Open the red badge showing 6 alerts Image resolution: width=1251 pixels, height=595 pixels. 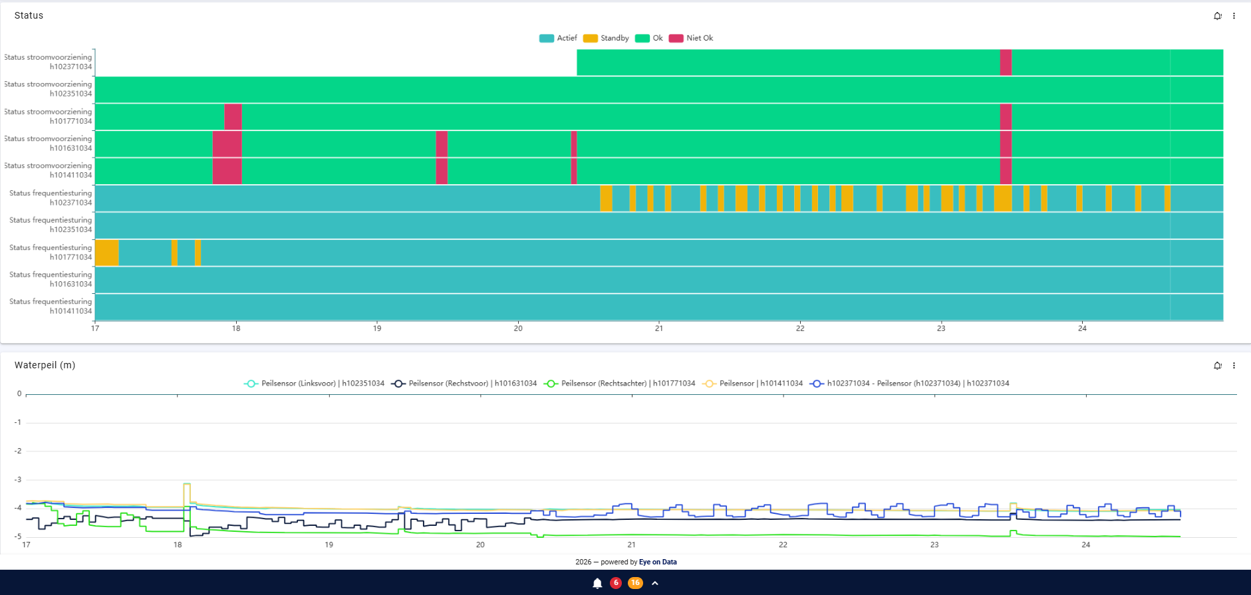(x=616, y=583)
